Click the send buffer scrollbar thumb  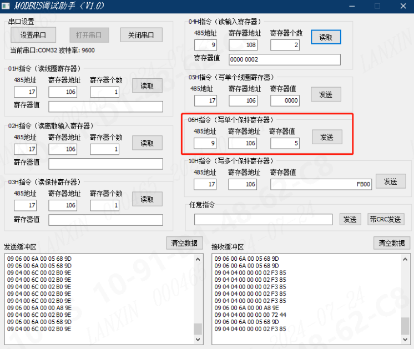pyautogui.click(x=198, y=329)
